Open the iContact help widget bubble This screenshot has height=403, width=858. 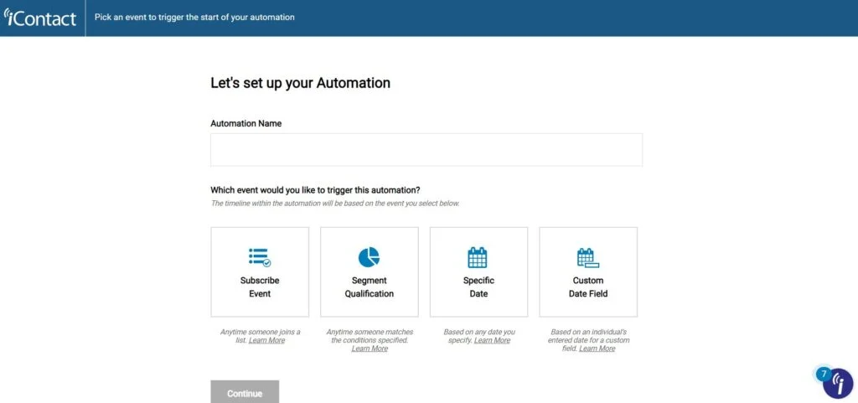[838, 384]
